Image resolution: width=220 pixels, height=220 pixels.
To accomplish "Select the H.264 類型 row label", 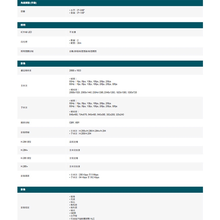I will pos(26,142).
